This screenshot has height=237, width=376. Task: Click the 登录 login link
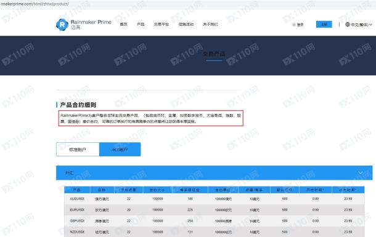click(x=300, y=25)
